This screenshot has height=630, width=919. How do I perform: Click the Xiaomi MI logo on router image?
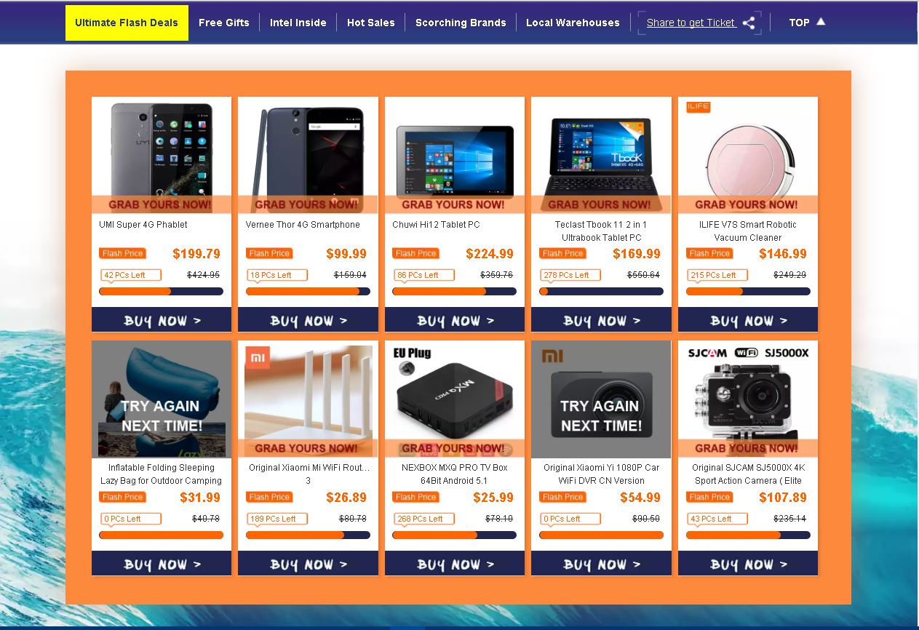click(x=258, y=357)
